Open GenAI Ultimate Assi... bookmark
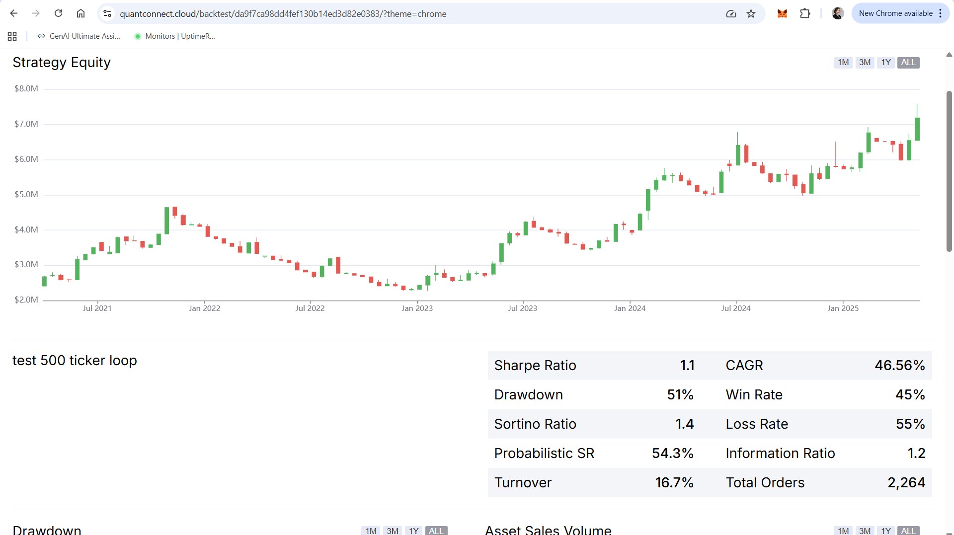The width and height of the screenshot is (954, 535). coord(79,36)
